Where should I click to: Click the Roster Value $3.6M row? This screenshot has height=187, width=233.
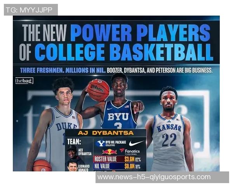click(118, 159)
